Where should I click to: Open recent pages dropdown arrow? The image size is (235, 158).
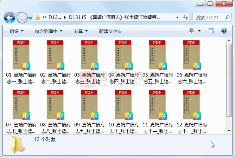pyautogui.click(x=30, y=18)
